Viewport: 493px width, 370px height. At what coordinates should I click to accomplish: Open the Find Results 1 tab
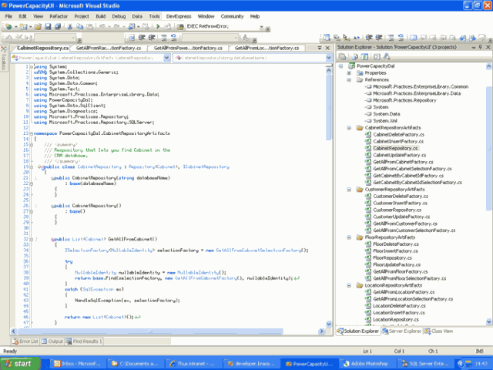84,341
